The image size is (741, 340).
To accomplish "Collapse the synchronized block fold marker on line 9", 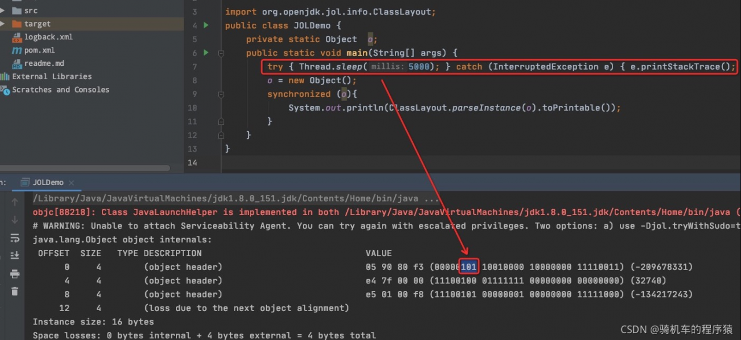I will click(221, 94).
